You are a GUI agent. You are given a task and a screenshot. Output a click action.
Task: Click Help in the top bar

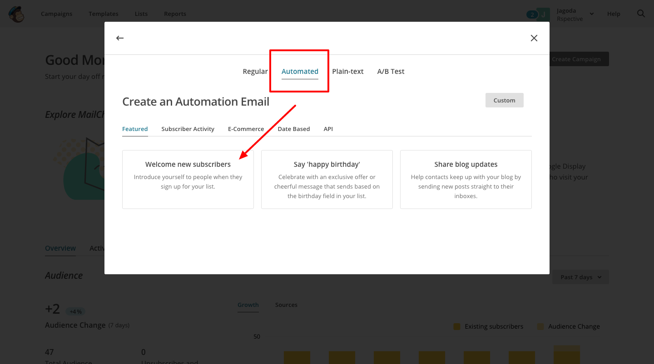pos(614,14)
